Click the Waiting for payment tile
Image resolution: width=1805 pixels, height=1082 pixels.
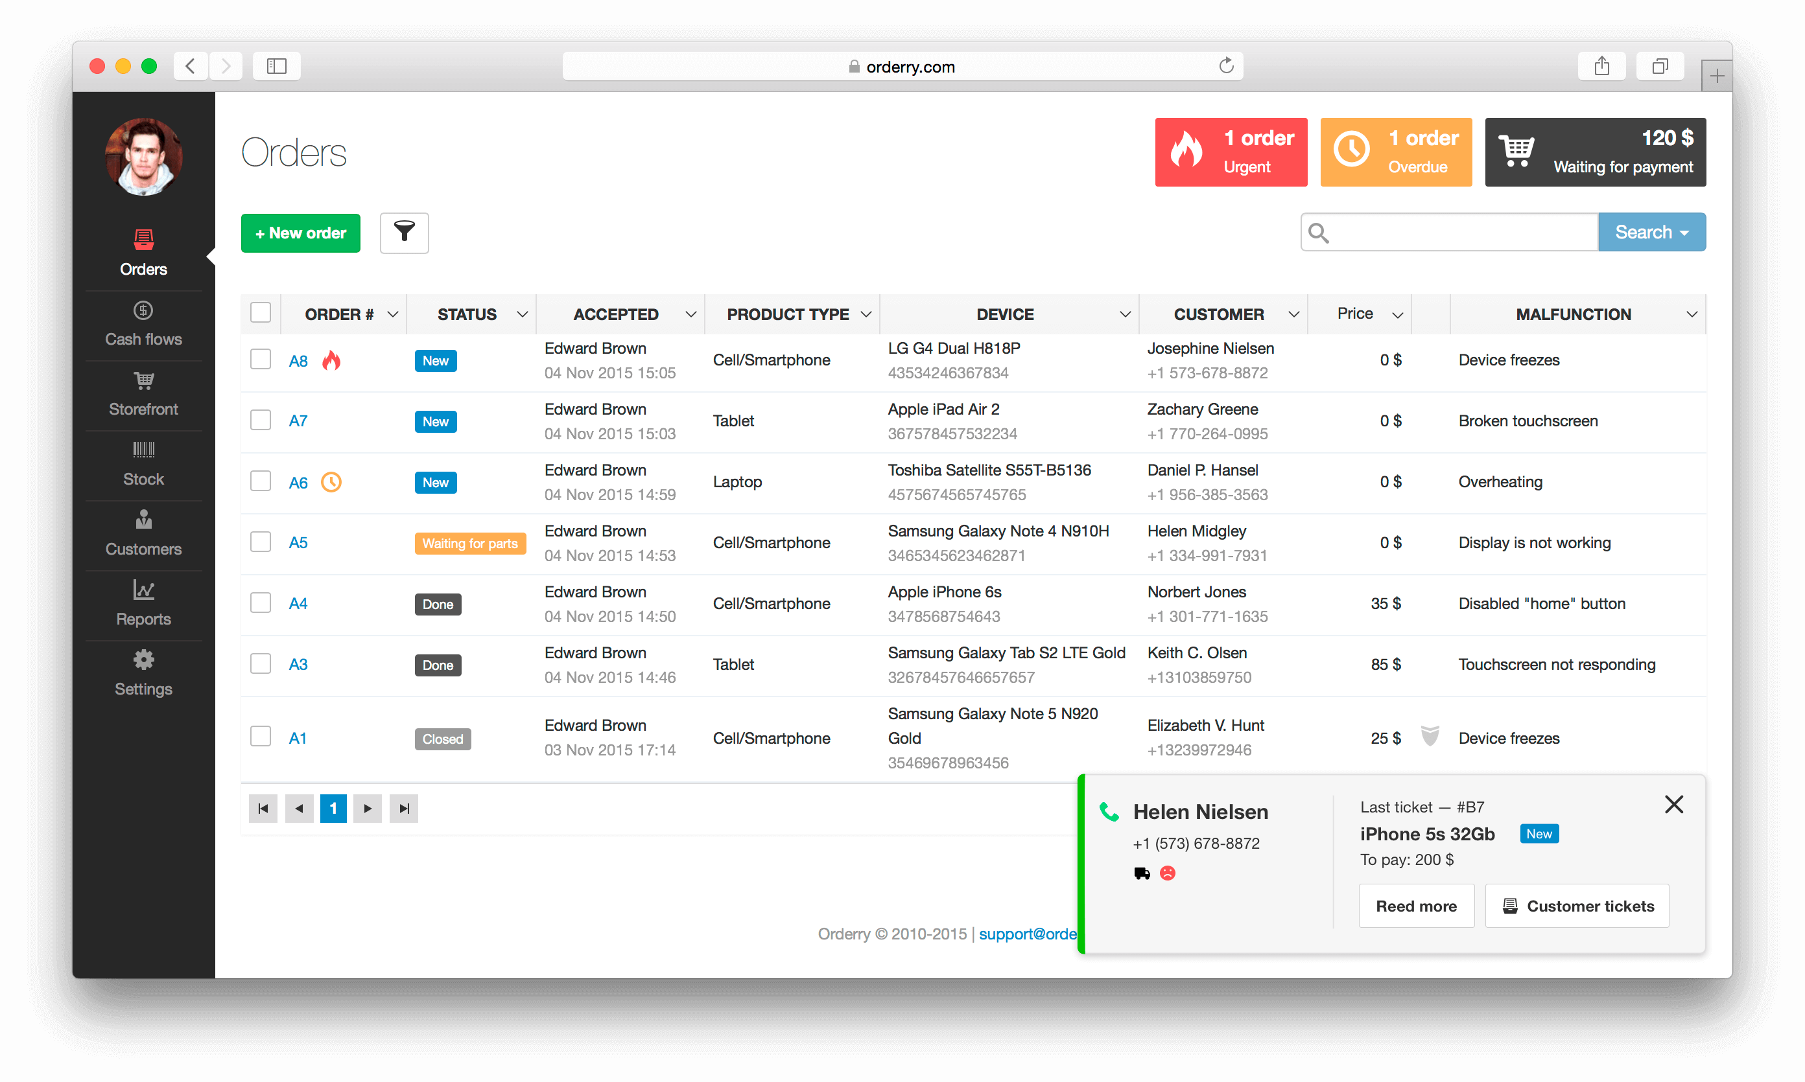pyautogui.click(x=1595, y=152)
